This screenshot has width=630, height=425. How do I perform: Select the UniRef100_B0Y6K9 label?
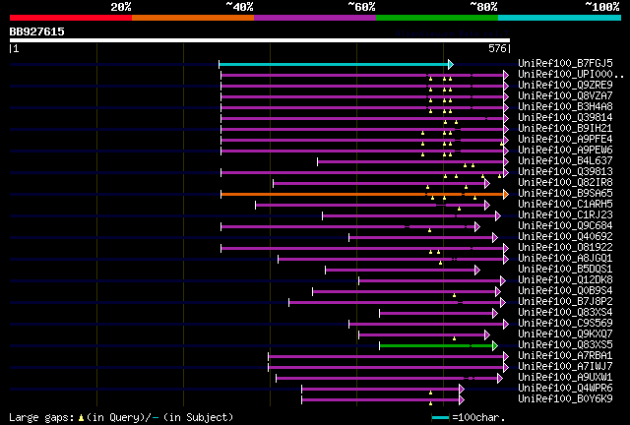565,398
